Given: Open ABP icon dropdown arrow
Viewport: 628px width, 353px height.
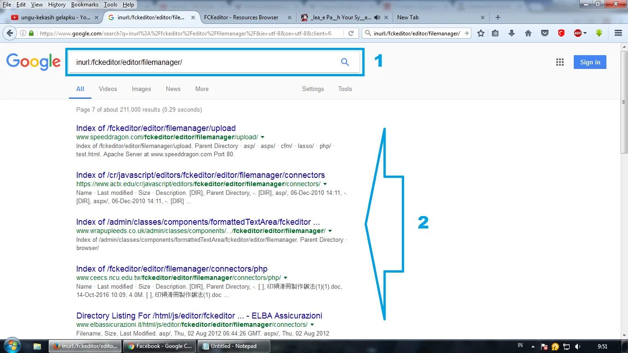Looking at the screenshot, I should (585, 33).
